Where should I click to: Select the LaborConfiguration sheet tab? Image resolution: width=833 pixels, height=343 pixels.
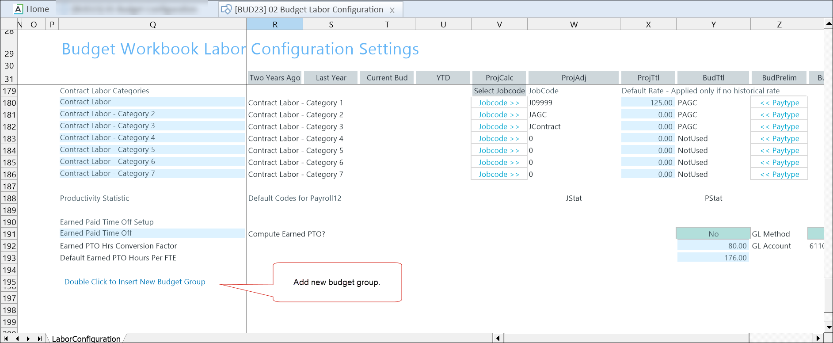point(86,339)
